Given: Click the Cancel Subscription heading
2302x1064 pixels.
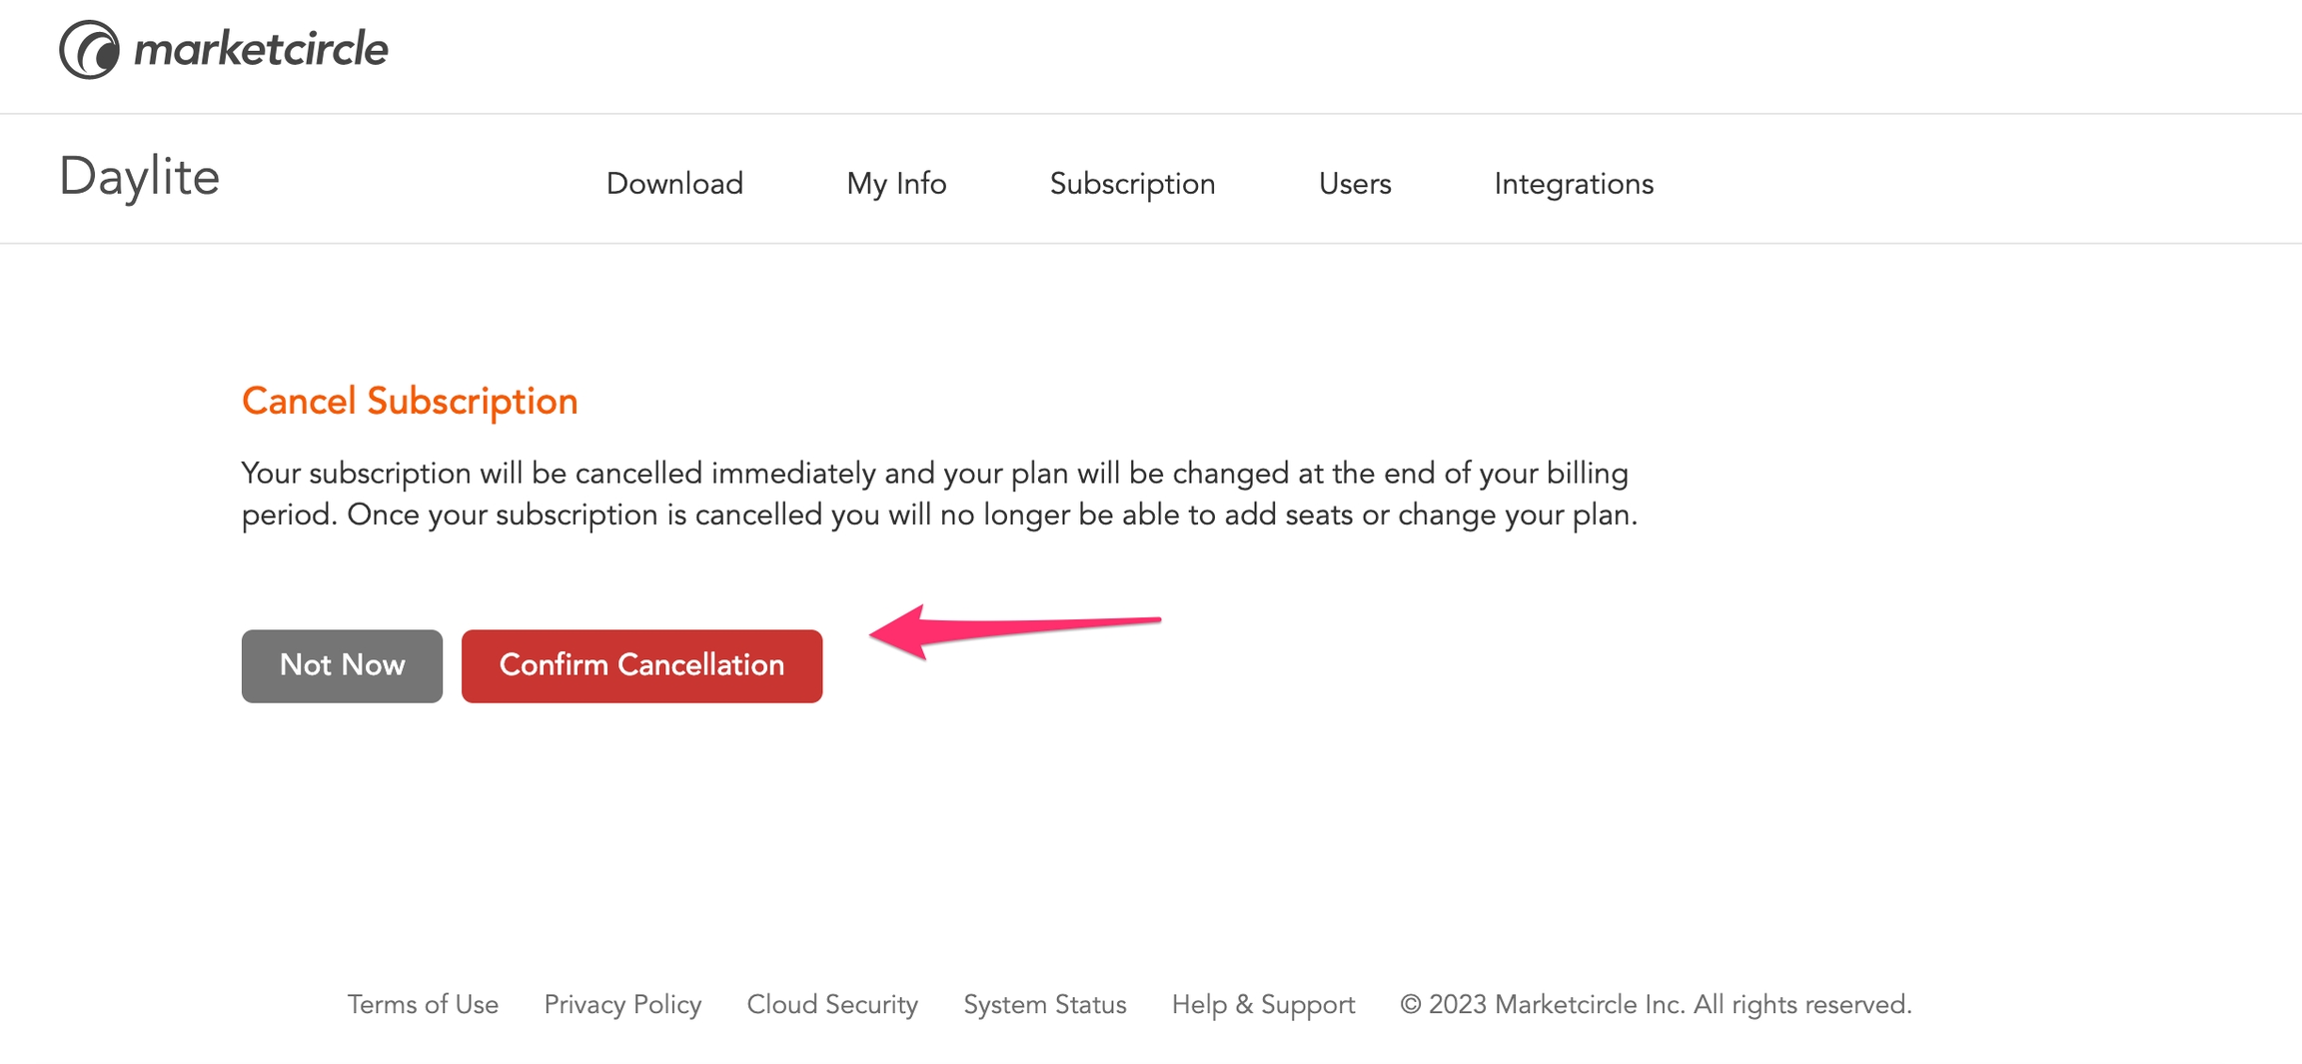Looking at the screenshot, I should click(410, 402).
